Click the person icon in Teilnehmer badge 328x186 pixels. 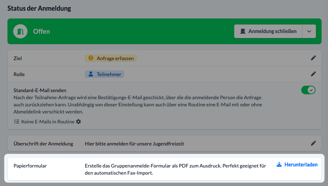pos(91,74)
